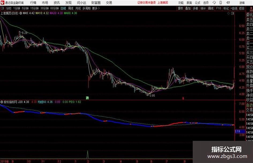Screen dimensions: 253x163
Task: Open the 财富圈 menu
Action: 96,3
